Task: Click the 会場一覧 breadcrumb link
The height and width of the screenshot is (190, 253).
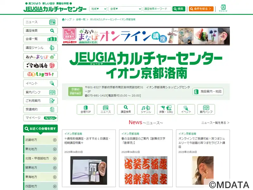Action: click(81, 20)
